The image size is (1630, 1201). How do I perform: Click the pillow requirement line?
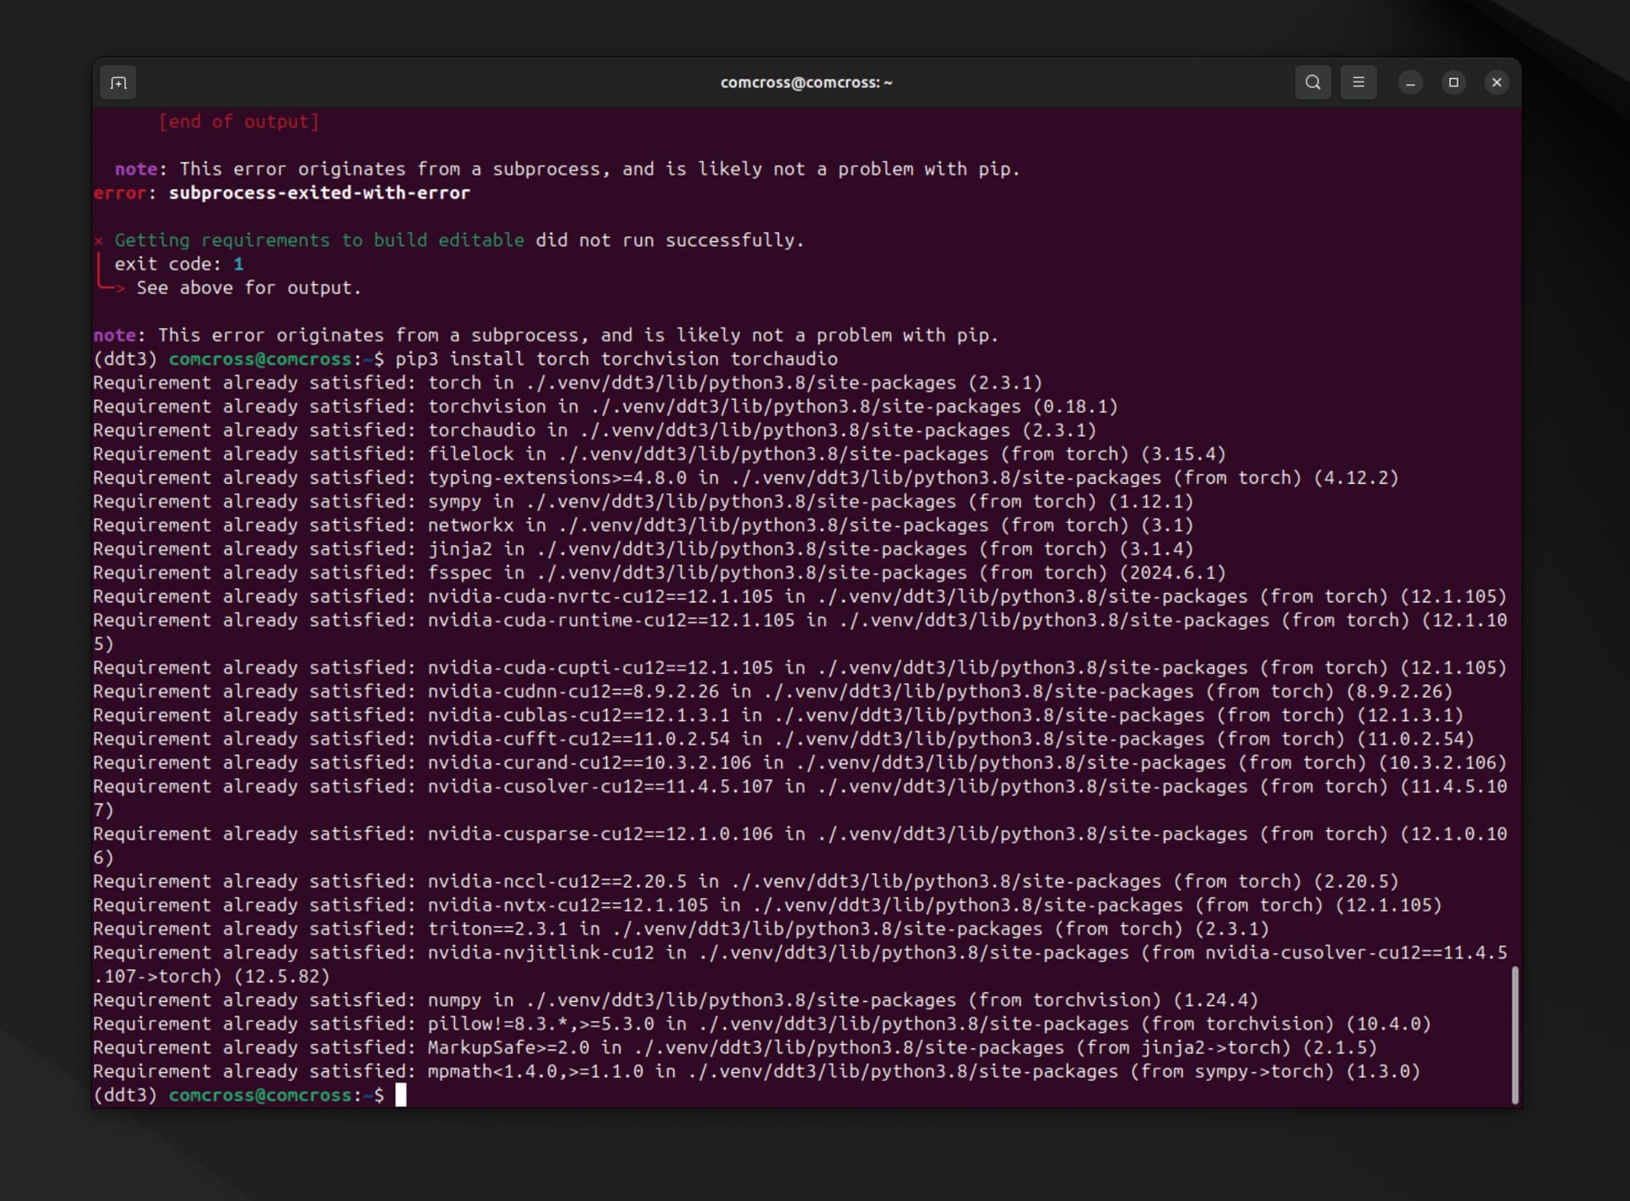540,1024
